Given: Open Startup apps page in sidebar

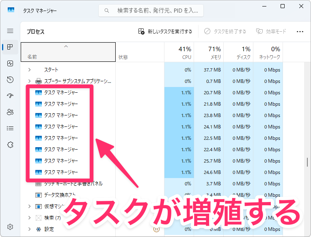Looking at the screenshot, I should click(x=10, y=96).
